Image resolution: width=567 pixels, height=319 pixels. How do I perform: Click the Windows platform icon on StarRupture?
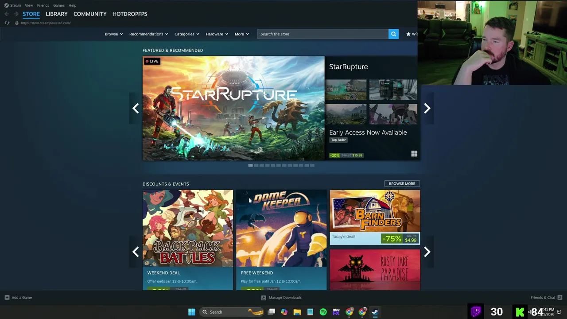tap(414, 154)
